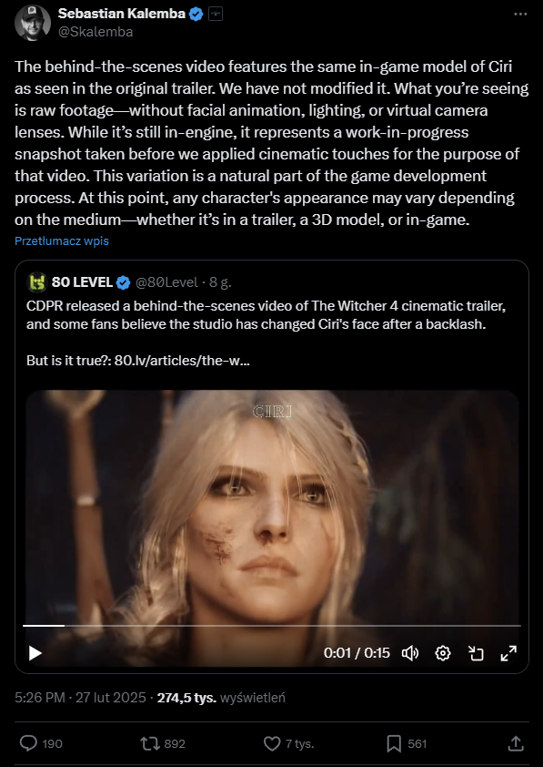Like the post with heart icon
The height and width of the screenshot is (767, 543).
(x=288, y=744)
